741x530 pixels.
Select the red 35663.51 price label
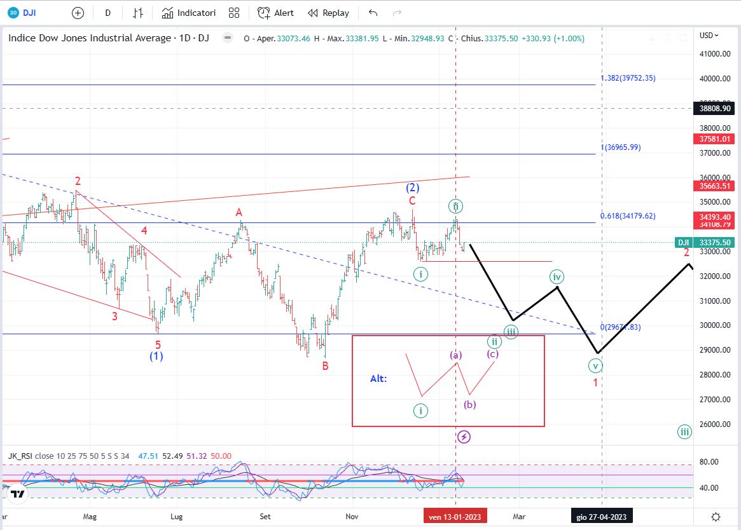[714, 186]
